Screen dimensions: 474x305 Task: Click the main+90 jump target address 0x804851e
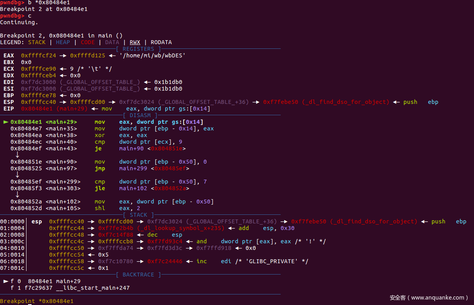[168, 148]
